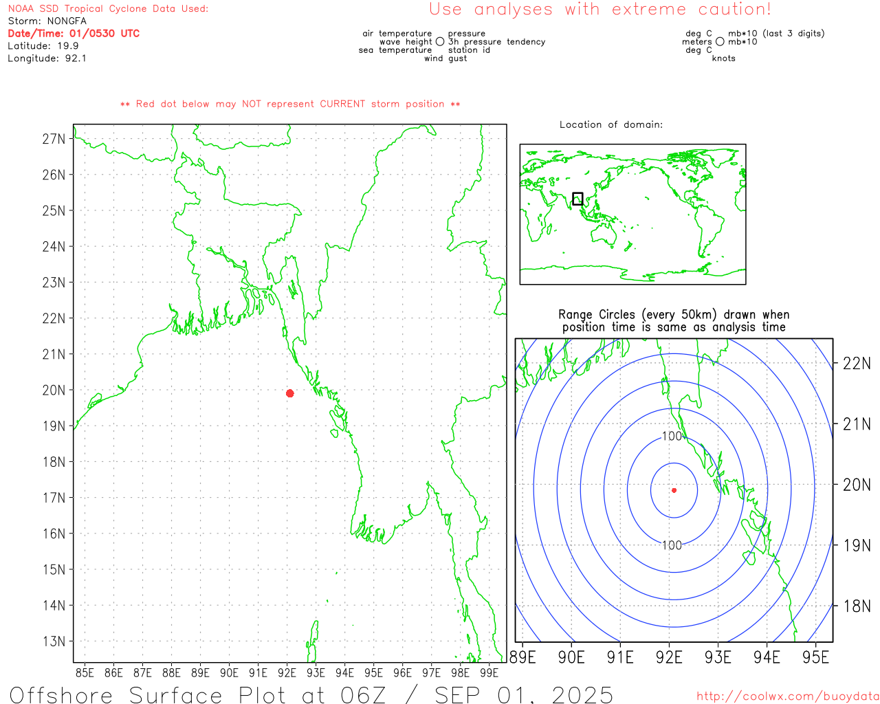Click the 17N latitude label on main map
Viewport: 880px width, 704px height.
coord(54,498)
